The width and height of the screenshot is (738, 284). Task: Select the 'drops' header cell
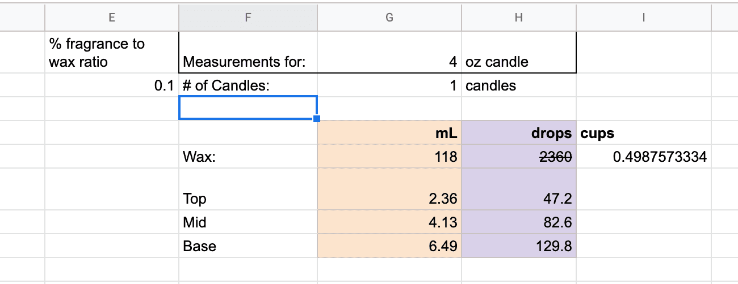(518, 134)
